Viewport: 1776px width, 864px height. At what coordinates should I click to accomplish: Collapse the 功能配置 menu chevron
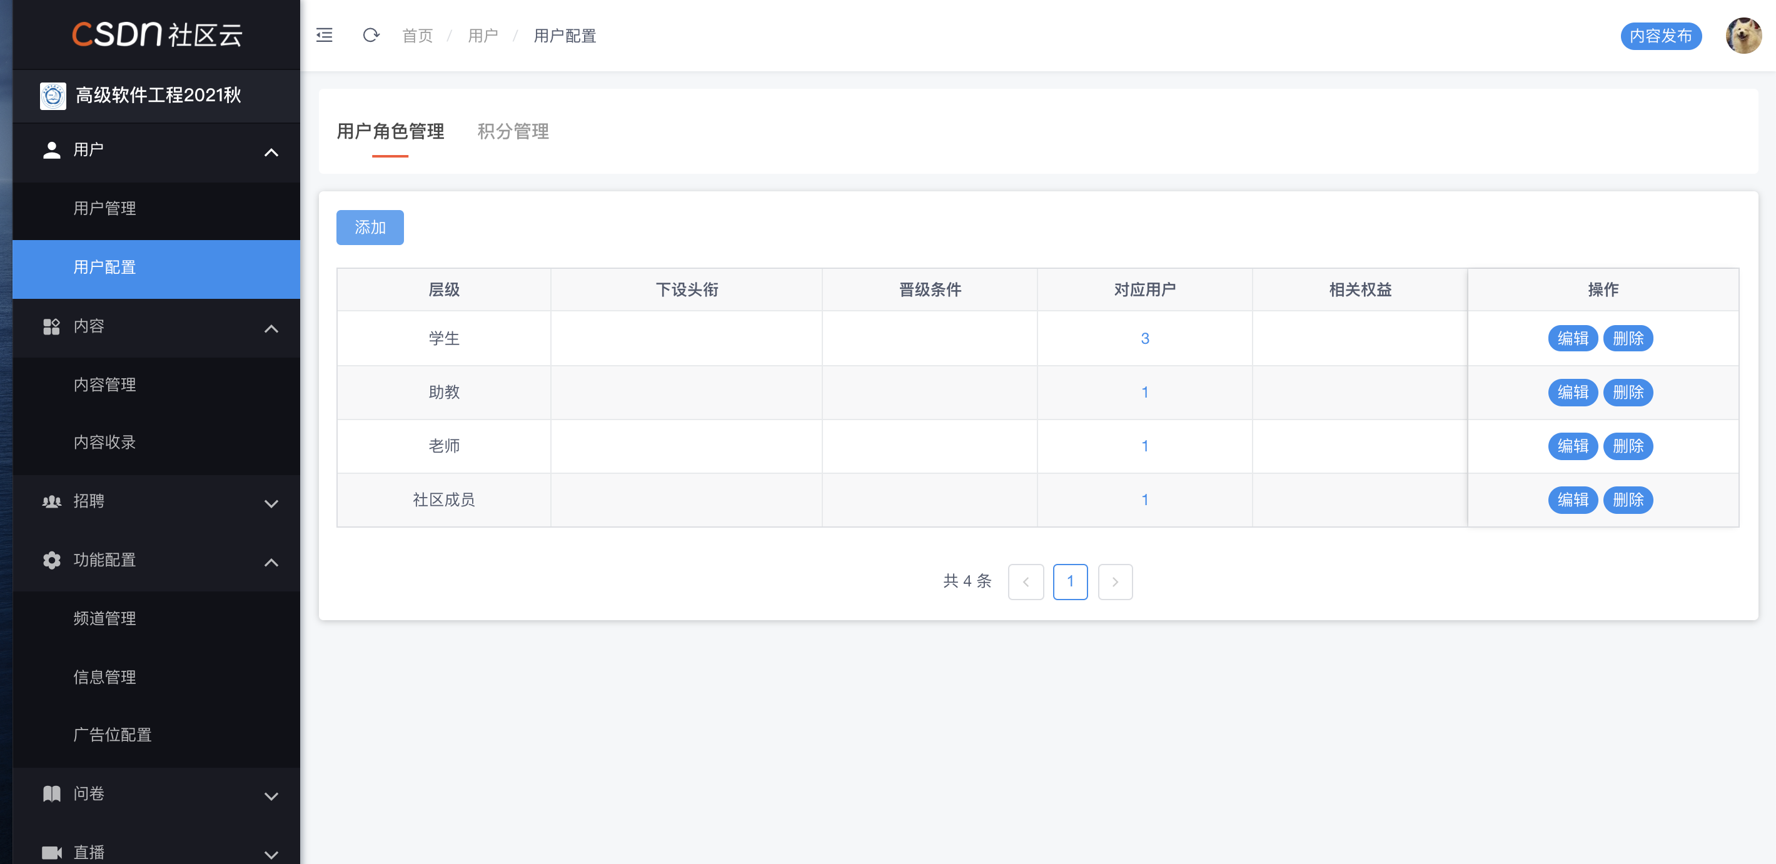[x=271, y=562]
